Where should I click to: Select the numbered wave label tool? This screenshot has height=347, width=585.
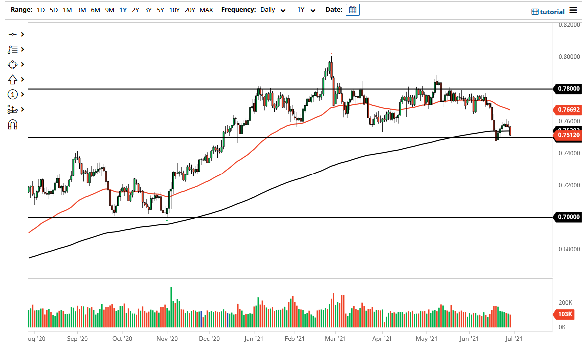point(12,94)
